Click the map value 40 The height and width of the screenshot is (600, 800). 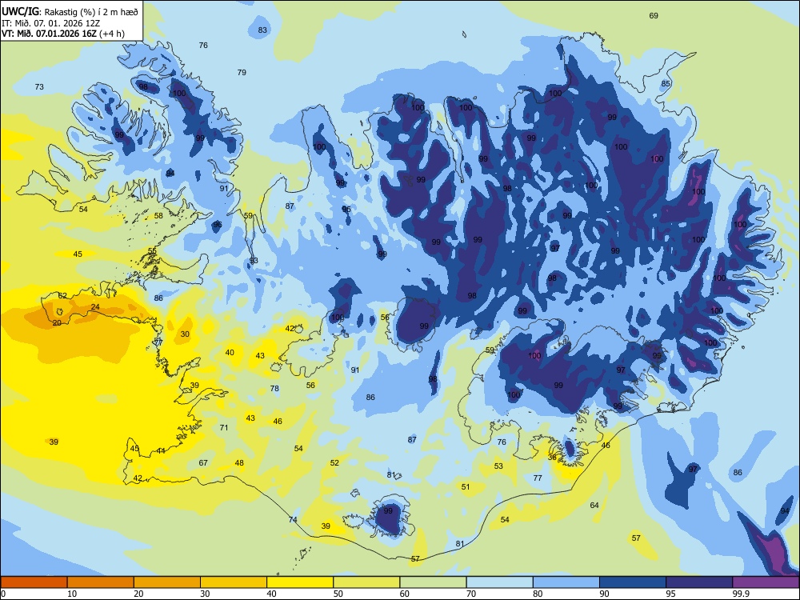pos(230,353)
